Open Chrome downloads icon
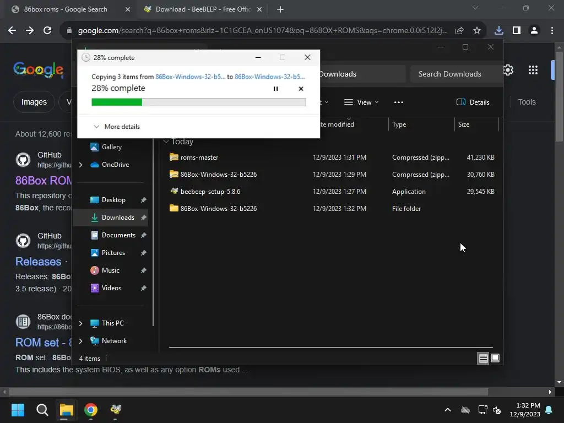564x423 pixels. coord(499,31)
